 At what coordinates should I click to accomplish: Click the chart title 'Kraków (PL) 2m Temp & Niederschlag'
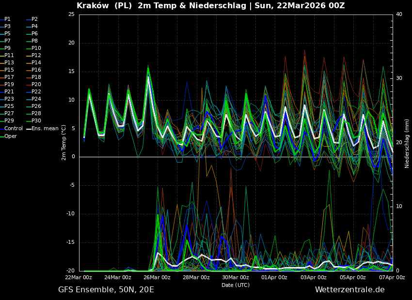click(x=161, y=5)
